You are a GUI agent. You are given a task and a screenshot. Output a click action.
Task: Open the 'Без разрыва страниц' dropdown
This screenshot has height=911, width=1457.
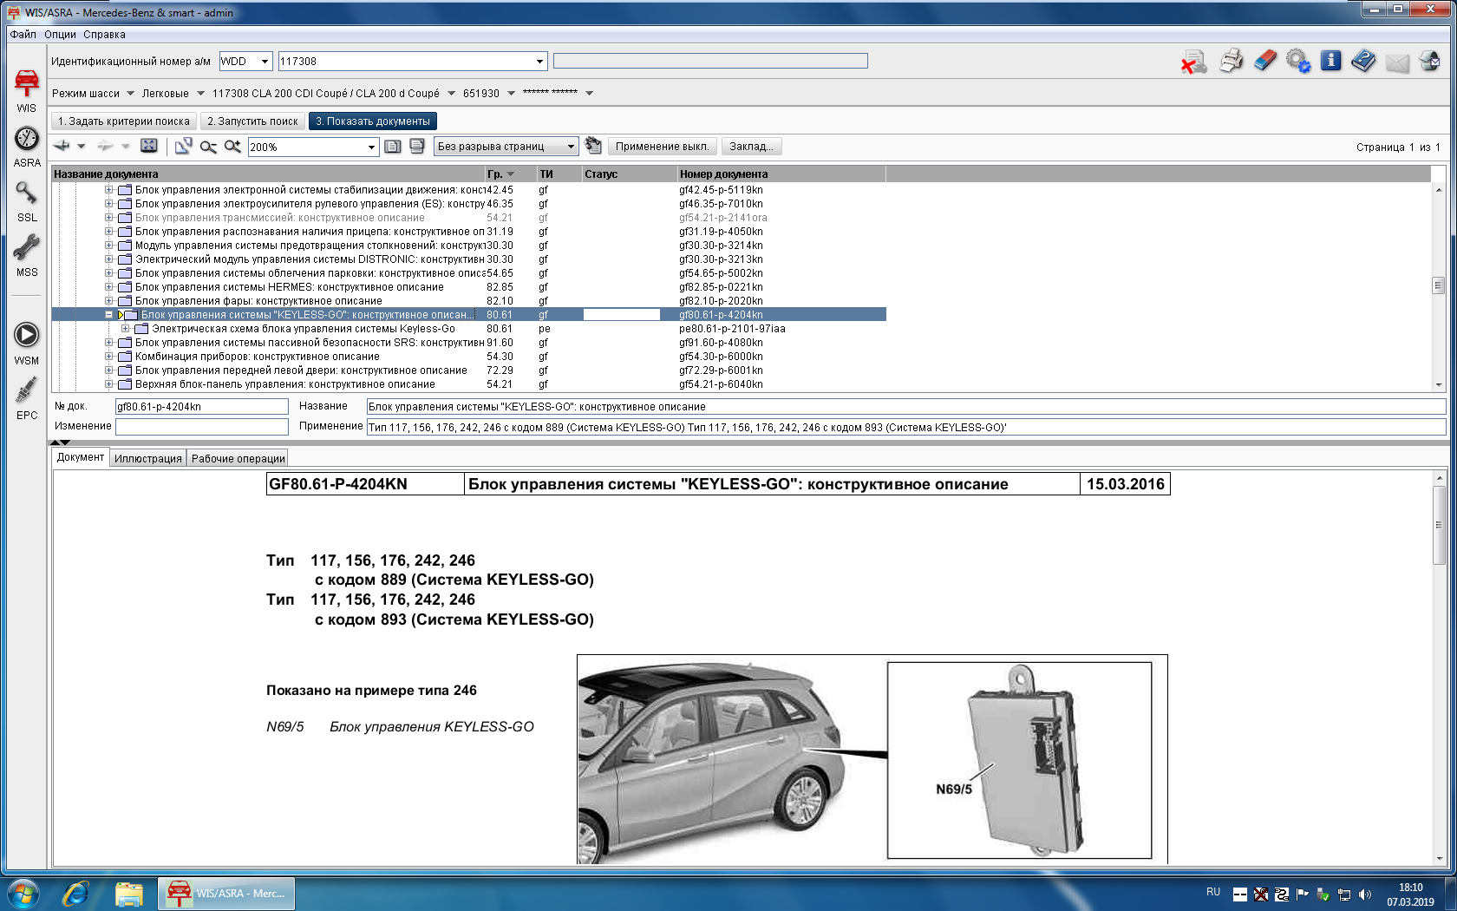[x=571, y=147]
